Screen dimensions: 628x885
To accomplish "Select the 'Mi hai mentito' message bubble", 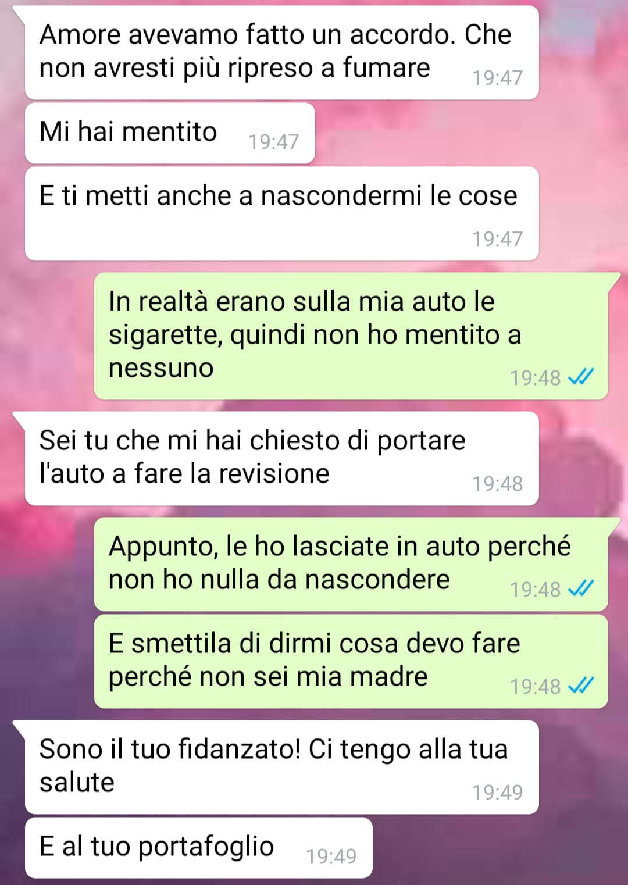I will pyautogui.click(x=170, y=133).
